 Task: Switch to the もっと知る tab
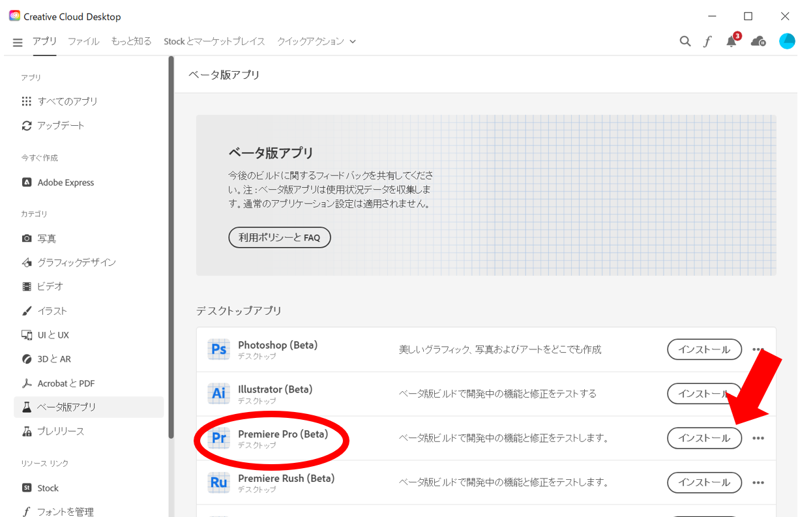[131, 41]
